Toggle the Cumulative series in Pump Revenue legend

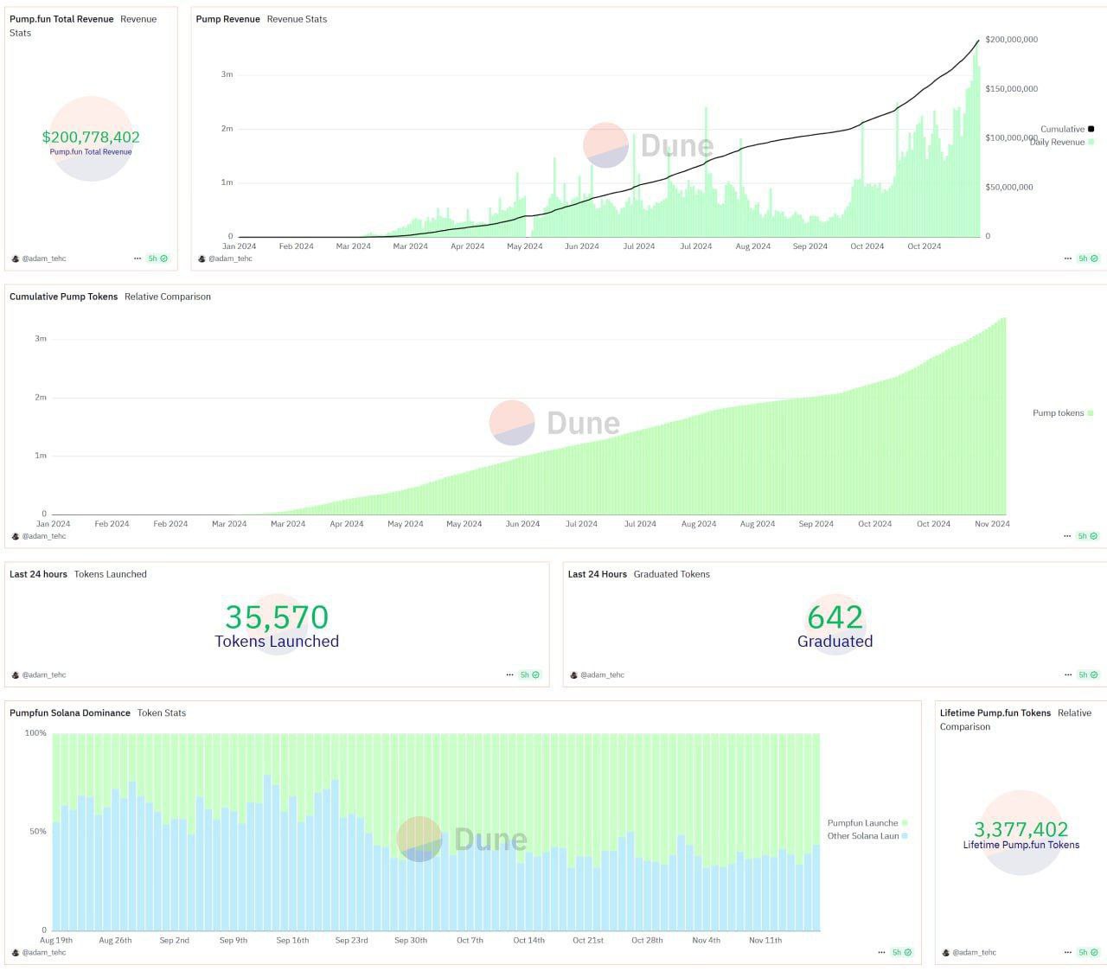pos(1067,129)
